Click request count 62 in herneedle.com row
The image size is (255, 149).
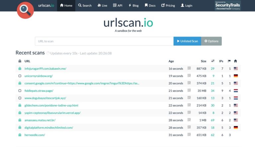212,135
